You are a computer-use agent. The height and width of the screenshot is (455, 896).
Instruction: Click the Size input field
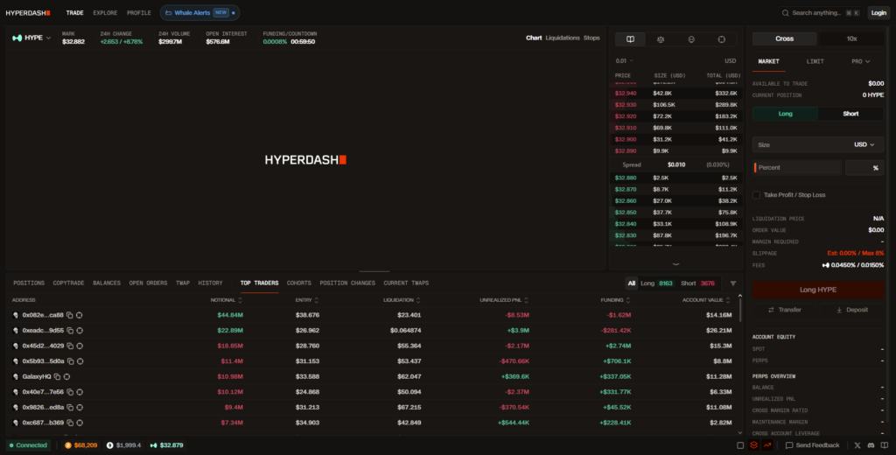click(800, 144)
